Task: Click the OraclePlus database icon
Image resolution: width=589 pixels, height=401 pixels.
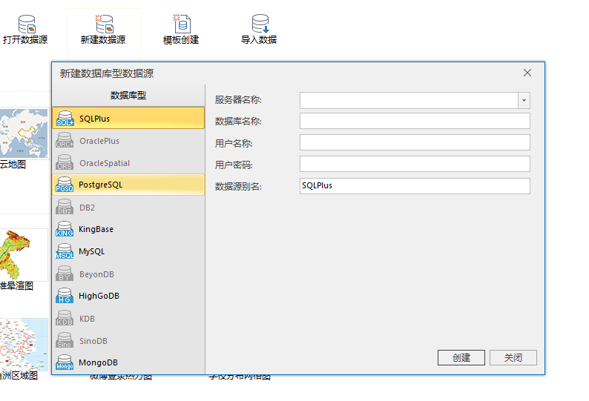Action: (x=65, y=140)
